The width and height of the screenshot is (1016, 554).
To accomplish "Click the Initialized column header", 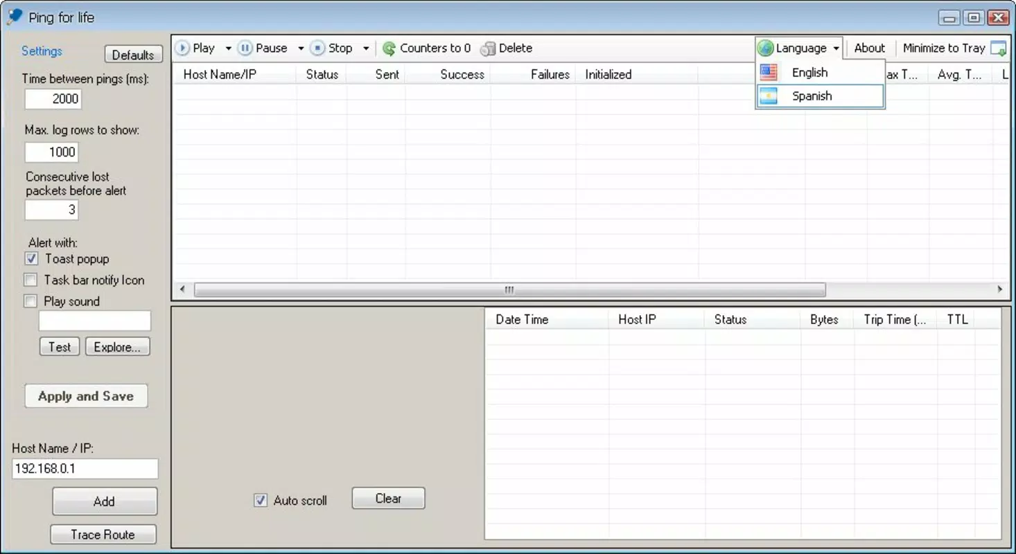I will pos(637,75).
